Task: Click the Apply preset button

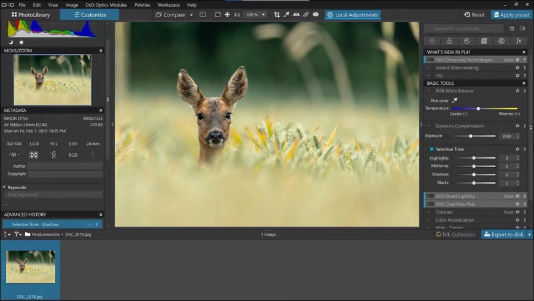Action: [x=511, y=15]
